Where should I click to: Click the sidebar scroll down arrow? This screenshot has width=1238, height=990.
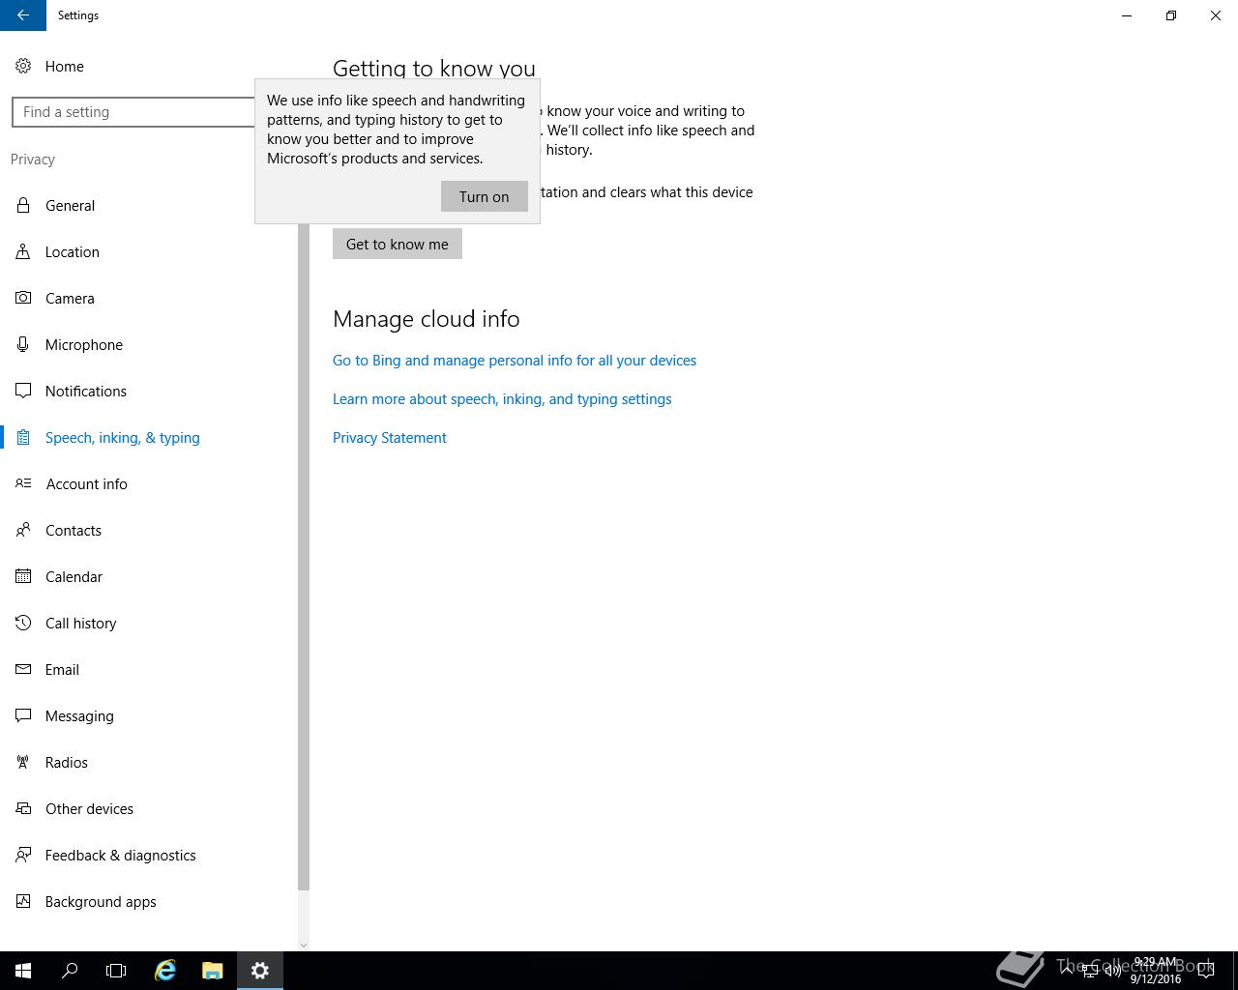(304, 945)
